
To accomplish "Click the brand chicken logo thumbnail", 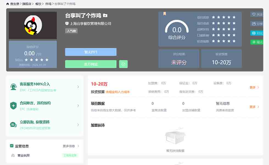I will (33, 25).
